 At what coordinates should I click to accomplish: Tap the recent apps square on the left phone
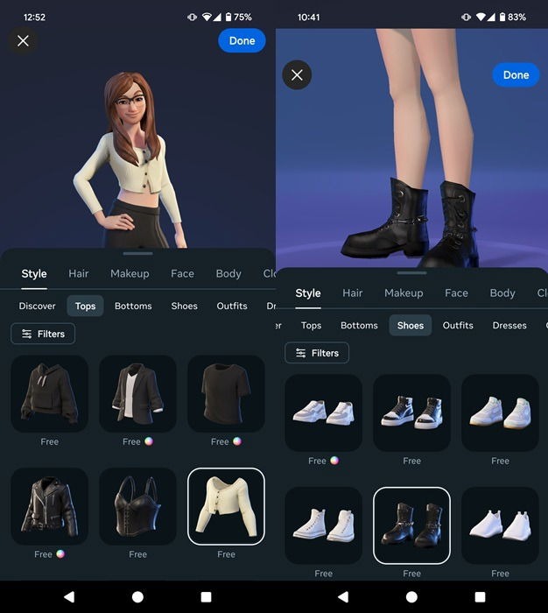206,596
